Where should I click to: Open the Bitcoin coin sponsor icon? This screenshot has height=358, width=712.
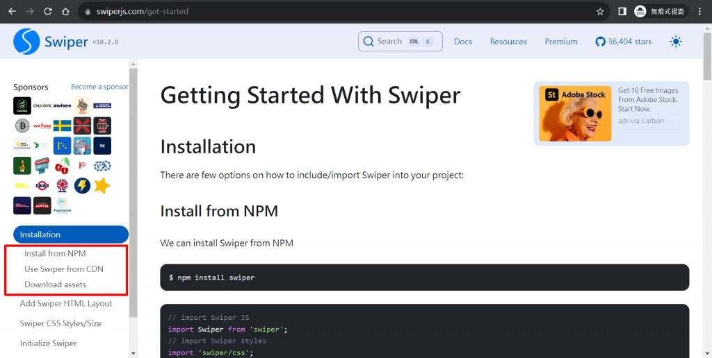[22, 126]
